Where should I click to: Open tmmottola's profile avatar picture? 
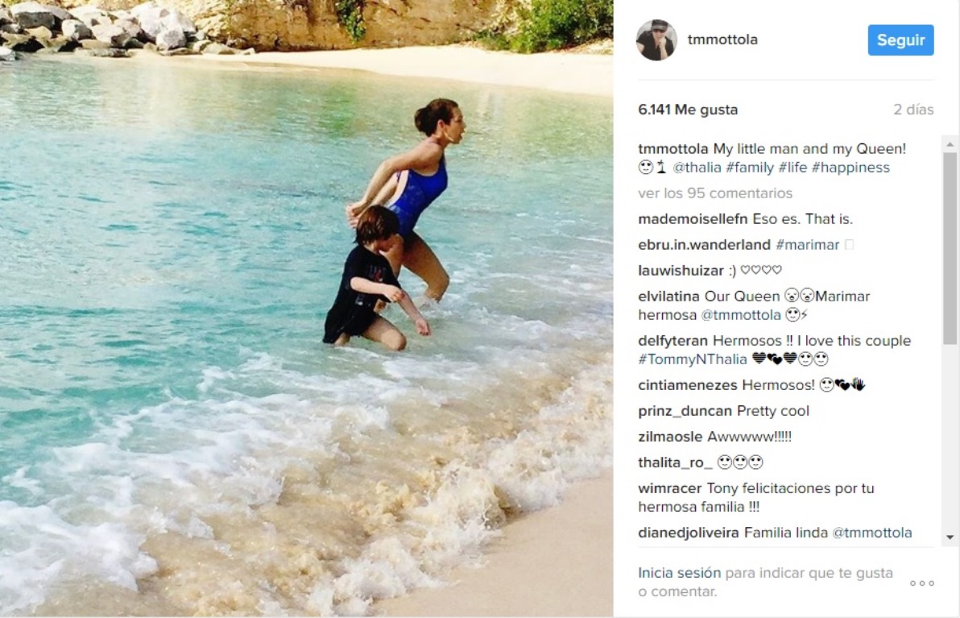(656, 39)
